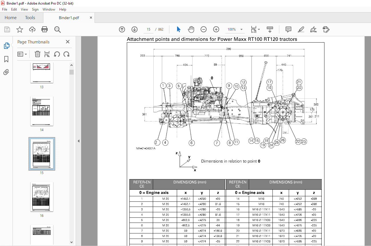
Task: Select page 16 thumbnail
Action: click(42, 197)
